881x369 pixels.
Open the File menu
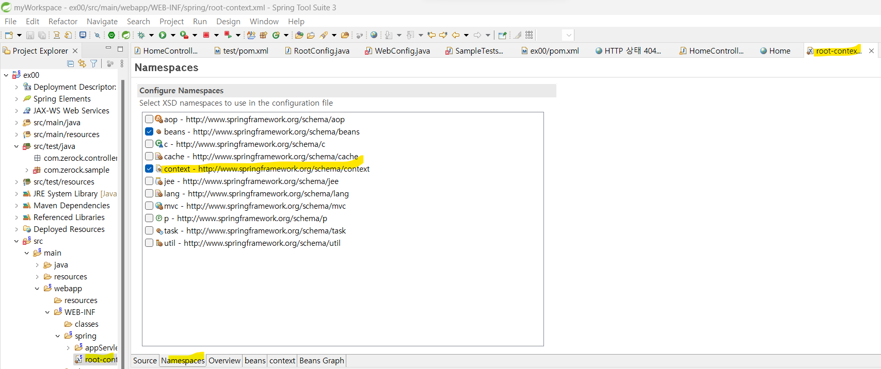click(x=10, y=21)
